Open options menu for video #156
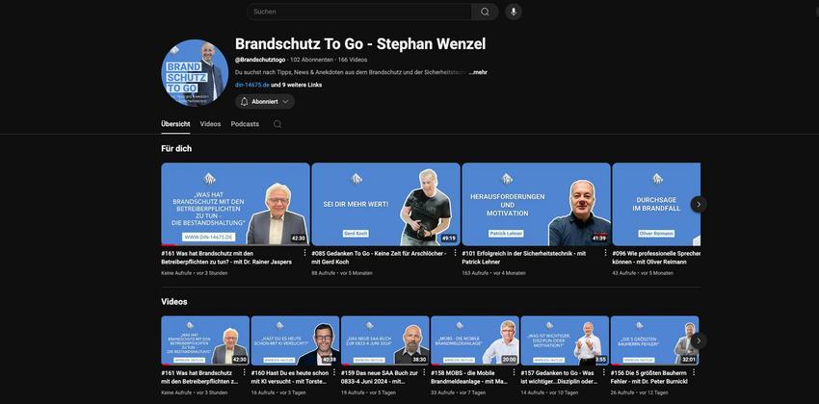The height and width of the screenshot is (404, 819). 693,372
